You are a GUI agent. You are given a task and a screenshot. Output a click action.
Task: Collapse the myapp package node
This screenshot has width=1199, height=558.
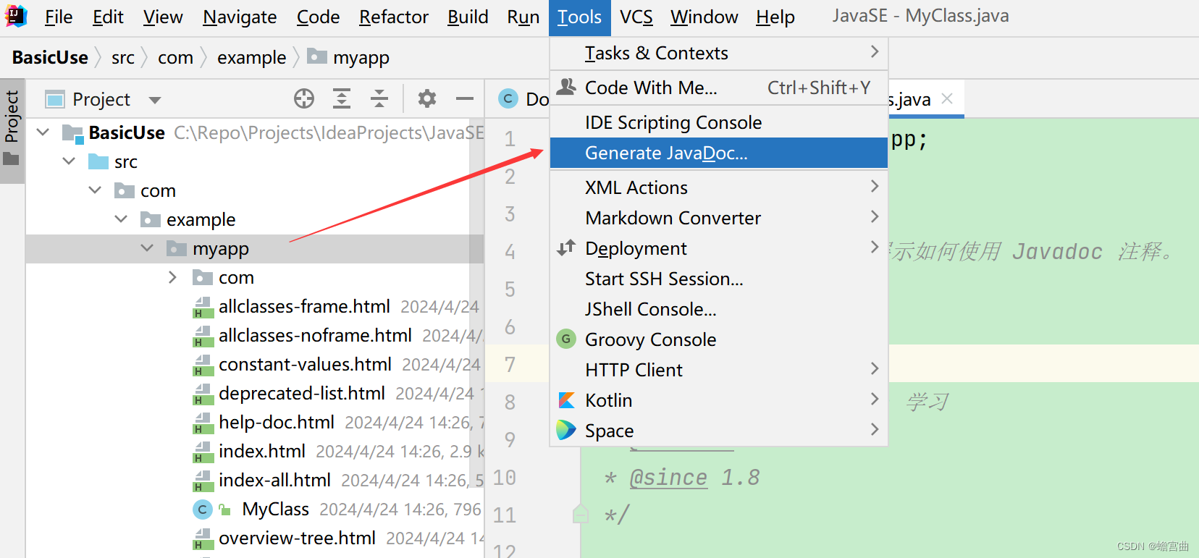coord(147,248)
